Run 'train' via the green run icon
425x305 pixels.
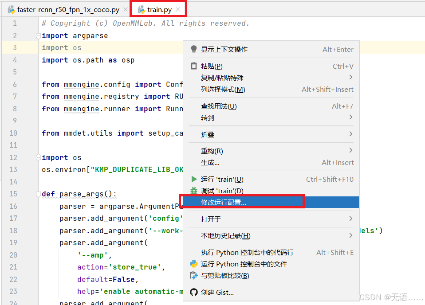pos(194,179)
